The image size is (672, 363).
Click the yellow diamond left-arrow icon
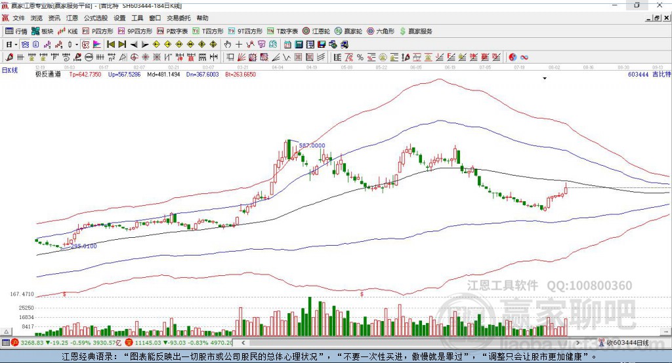(x=156, y=45)
